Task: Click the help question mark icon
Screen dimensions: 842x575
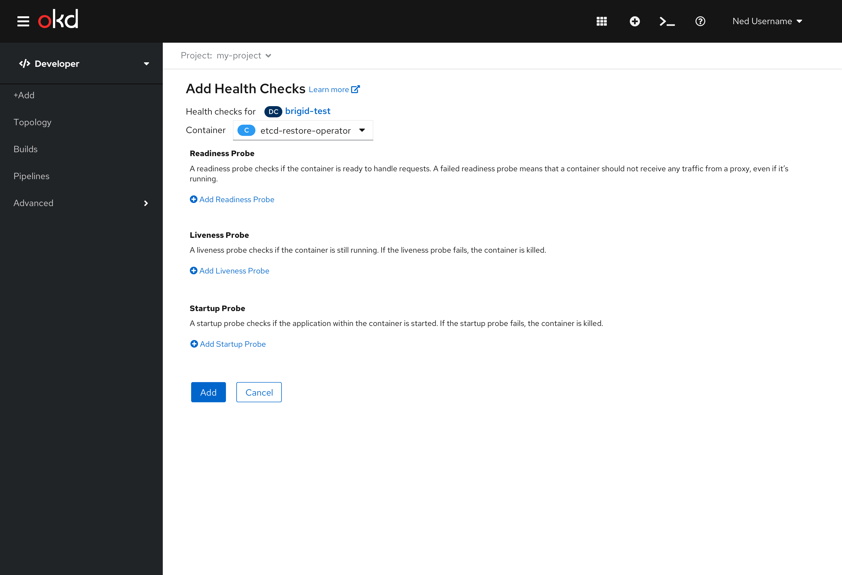Action: point(701,21)
